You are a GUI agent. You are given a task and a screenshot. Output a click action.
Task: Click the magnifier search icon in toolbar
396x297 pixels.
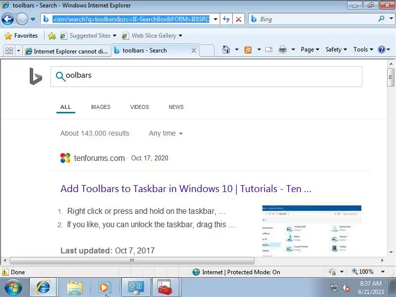point(381,19)
